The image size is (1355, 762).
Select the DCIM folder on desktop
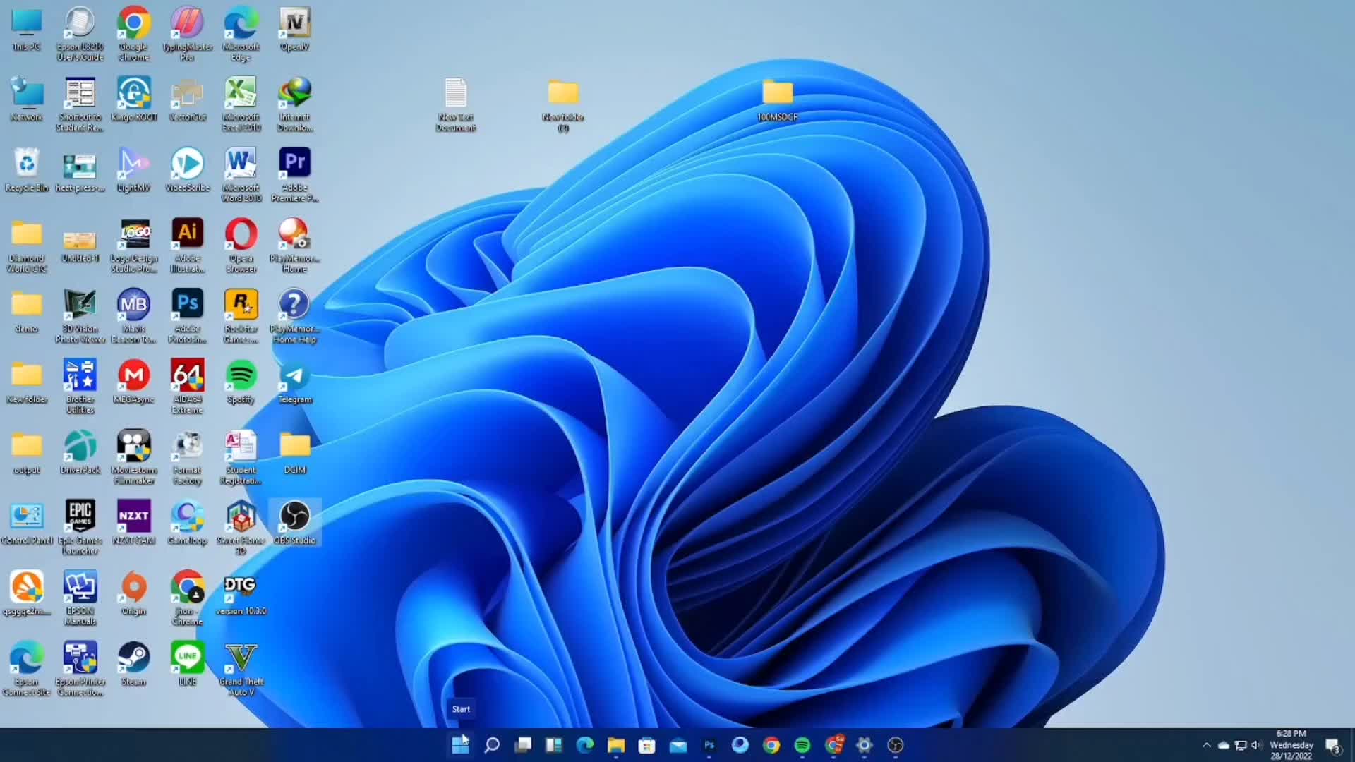294,453
